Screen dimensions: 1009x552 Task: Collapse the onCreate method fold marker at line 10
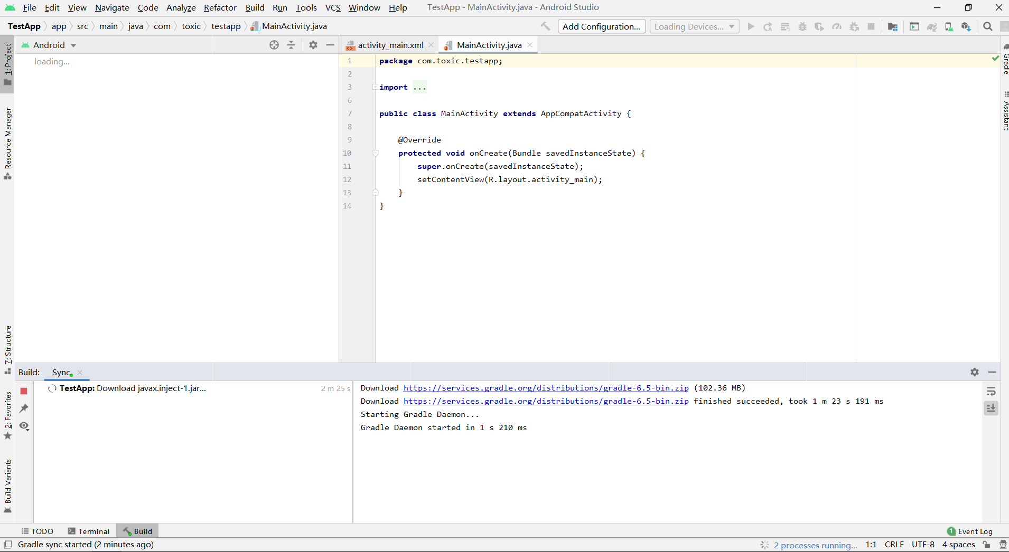click(x=375, y=153)
